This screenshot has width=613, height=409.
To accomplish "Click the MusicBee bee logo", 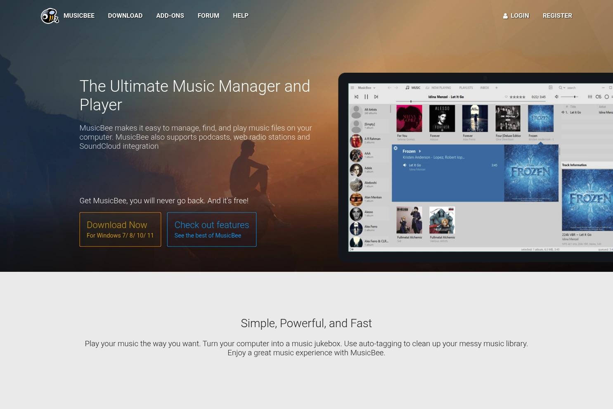I will [x=50, y=16].
